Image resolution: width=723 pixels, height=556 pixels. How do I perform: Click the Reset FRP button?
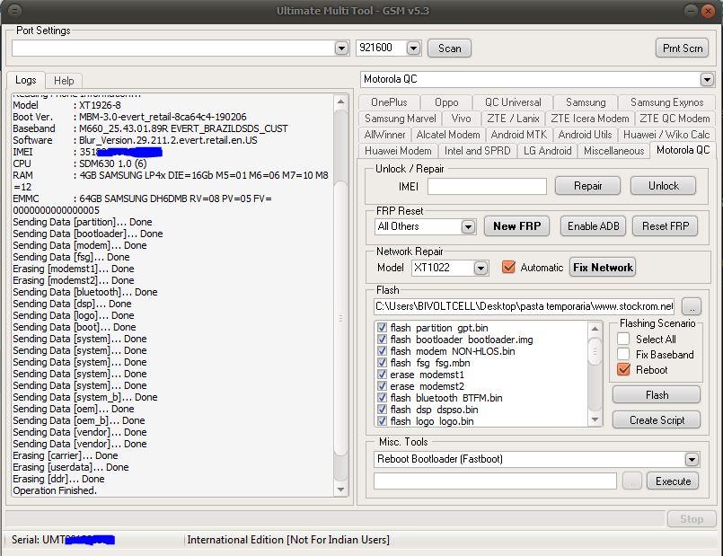[x=665, y=226]
